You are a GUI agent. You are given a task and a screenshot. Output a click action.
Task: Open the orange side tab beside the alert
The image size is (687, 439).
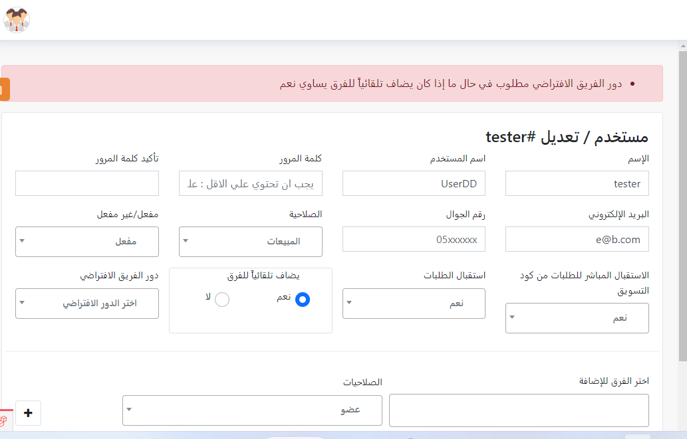(x=4, y=90)
